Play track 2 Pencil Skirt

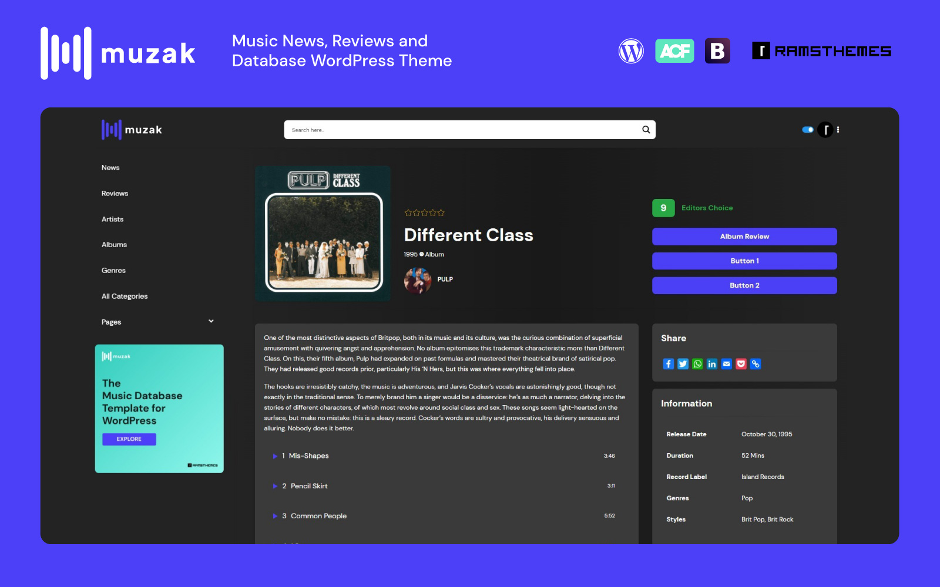(275, 486)
